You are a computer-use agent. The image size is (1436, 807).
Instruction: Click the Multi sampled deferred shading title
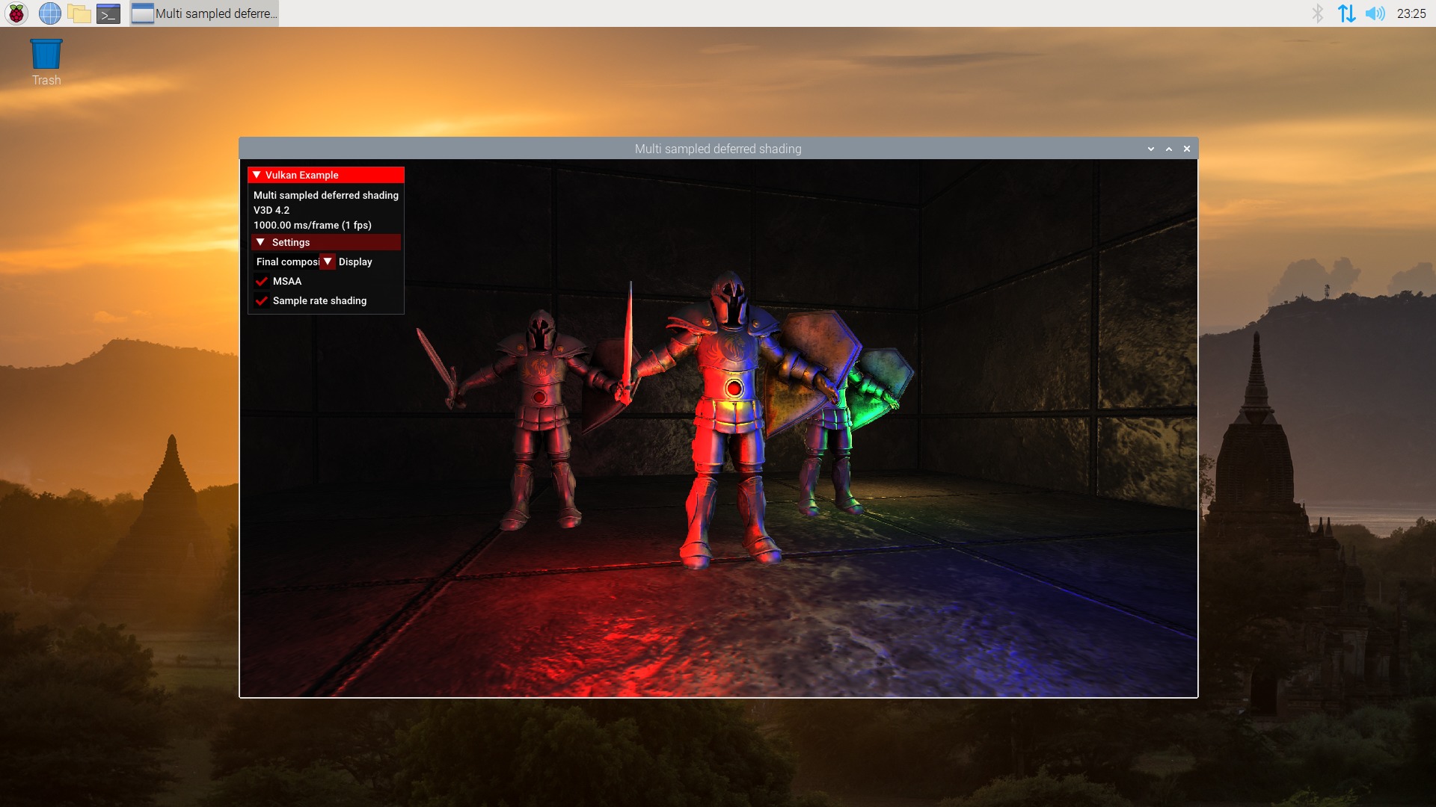tap(717, 148)
